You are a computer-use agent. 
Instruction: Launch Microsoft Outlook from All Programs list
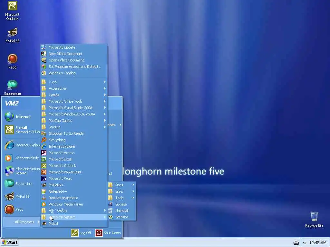point(74,166)
